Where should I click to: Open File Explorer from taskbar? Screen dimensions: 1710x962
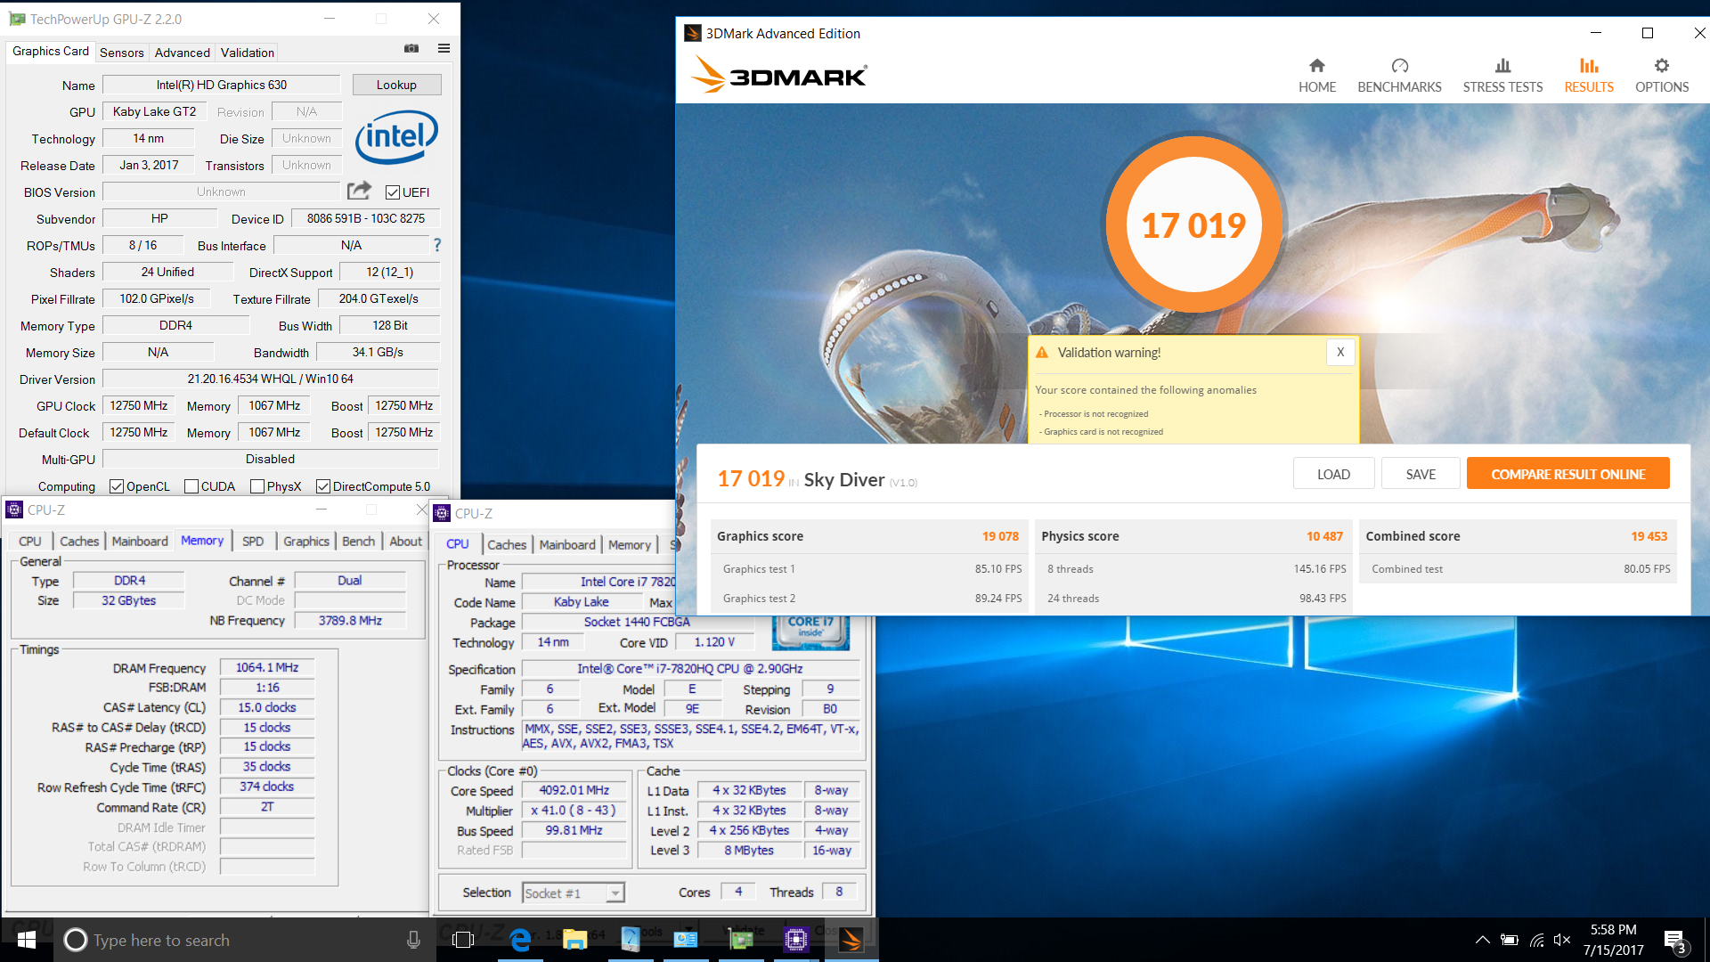click(575, 940)
